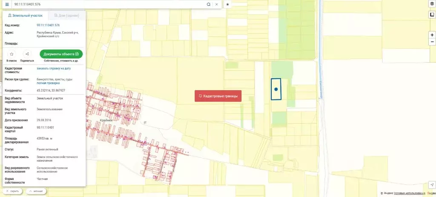Select address text Республика Крым, Сакский р-н
This screenshot has height=197, width=436.
[57, 32]
